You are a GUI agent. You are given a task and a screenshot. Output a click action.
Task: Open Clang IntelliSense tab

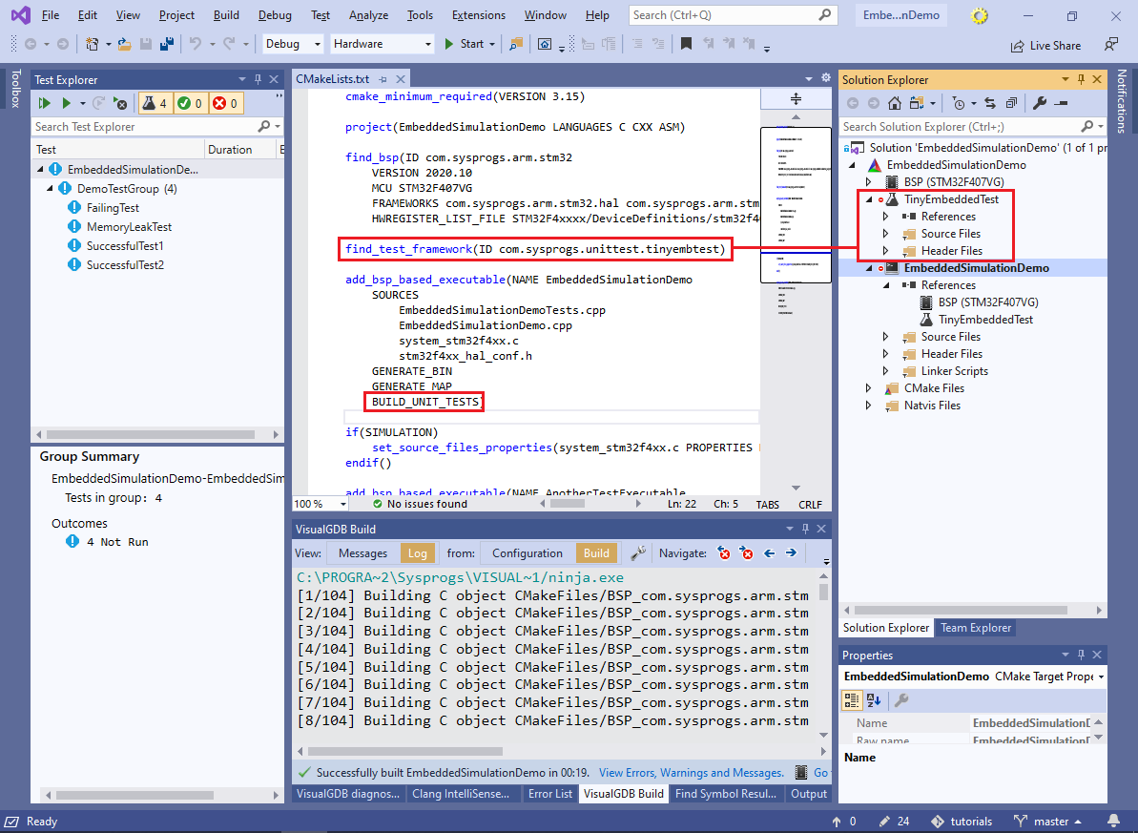click(x=461, y=794)
